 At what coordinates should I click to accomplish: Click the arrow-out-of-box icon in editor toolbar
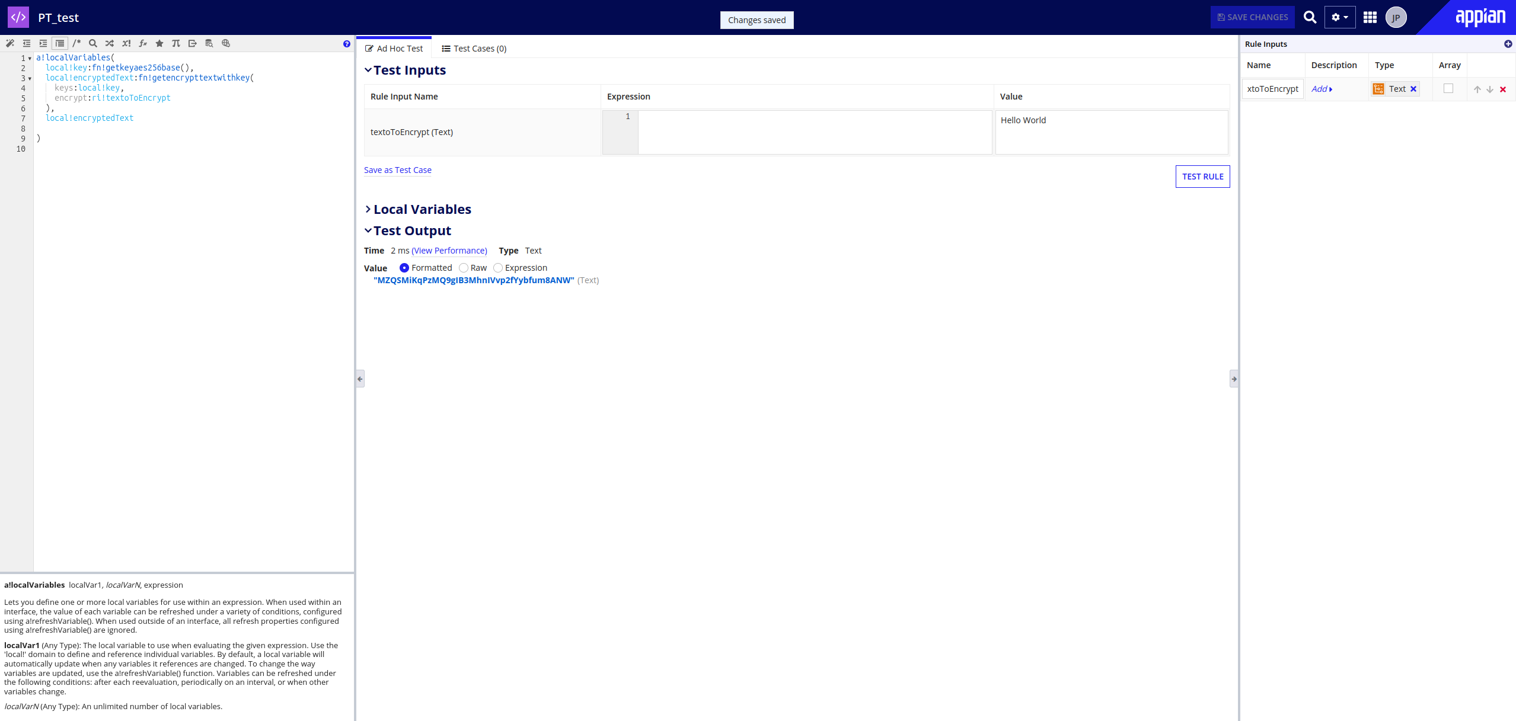click(x=193, y=43)
